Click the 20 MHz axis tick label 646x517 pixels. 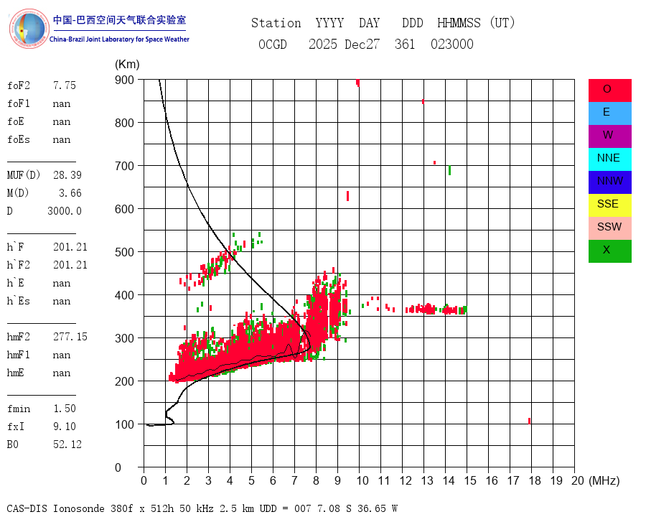click(578, 480)
